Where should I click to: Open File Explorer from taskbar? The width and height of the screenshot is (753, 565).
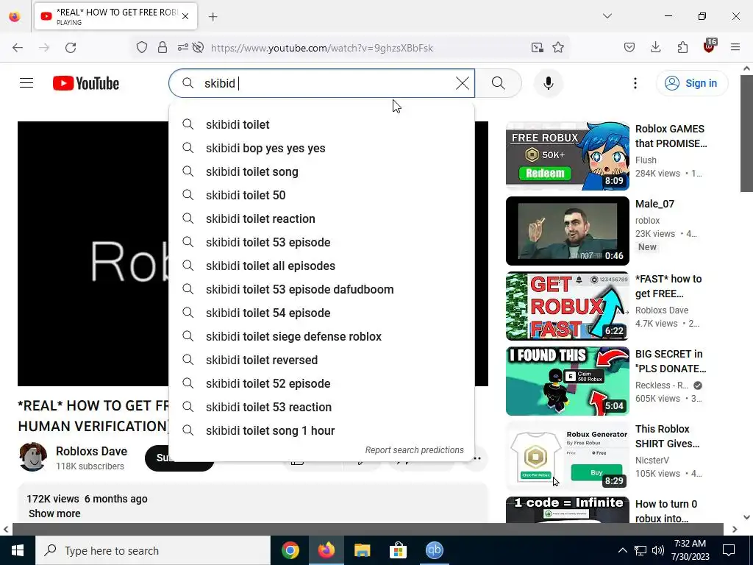[362, 550]
